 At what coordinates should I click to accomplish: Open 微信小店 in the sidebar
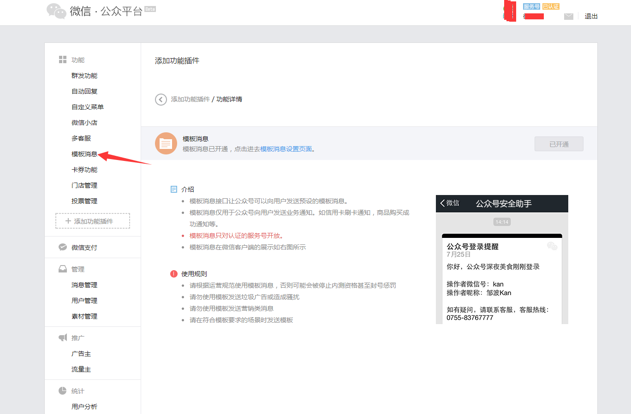tap(84, 123)
